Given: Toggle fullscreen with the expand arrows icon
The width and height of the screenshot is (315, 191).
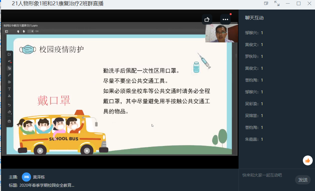Looking at the screenshot, I should [x=277, y=4].
